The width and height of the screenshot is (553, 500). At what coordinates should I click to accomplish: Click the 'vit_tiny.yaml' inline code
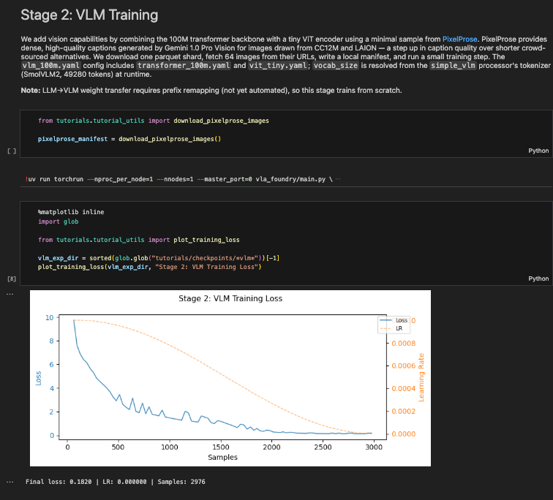coord(278,66)
